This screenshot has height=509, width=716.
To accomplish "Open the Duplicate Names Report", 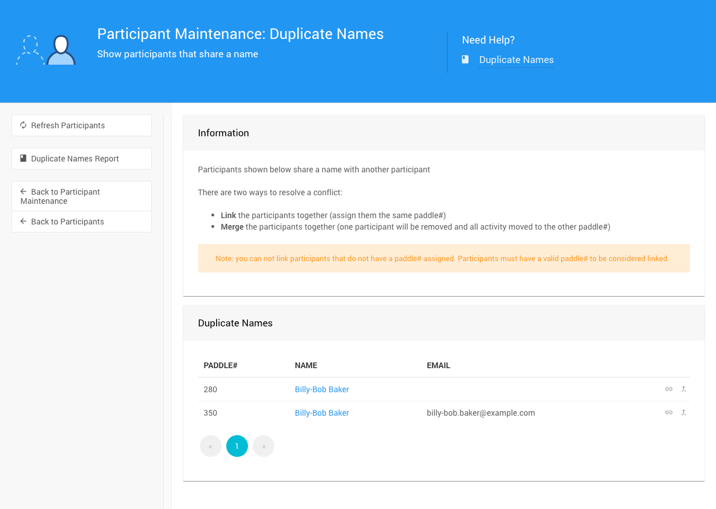I will (x=81, y=159).
